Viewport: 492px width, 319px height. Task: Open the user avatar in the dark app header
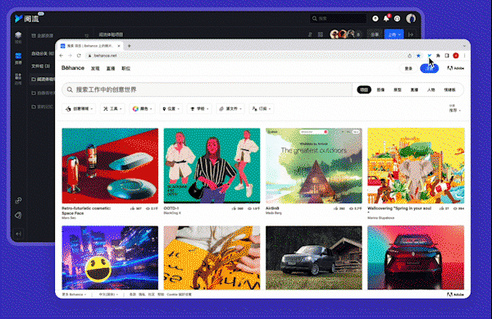pos(411,19)
